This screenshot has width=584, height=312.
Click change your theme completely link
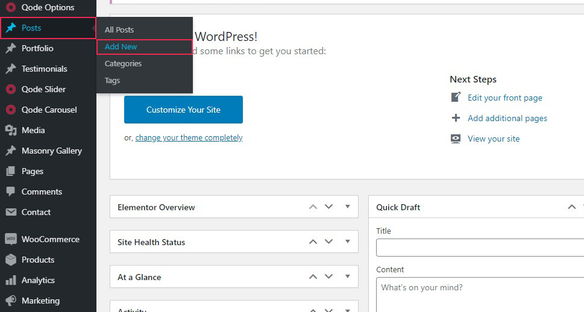click(x=189, y=138)
